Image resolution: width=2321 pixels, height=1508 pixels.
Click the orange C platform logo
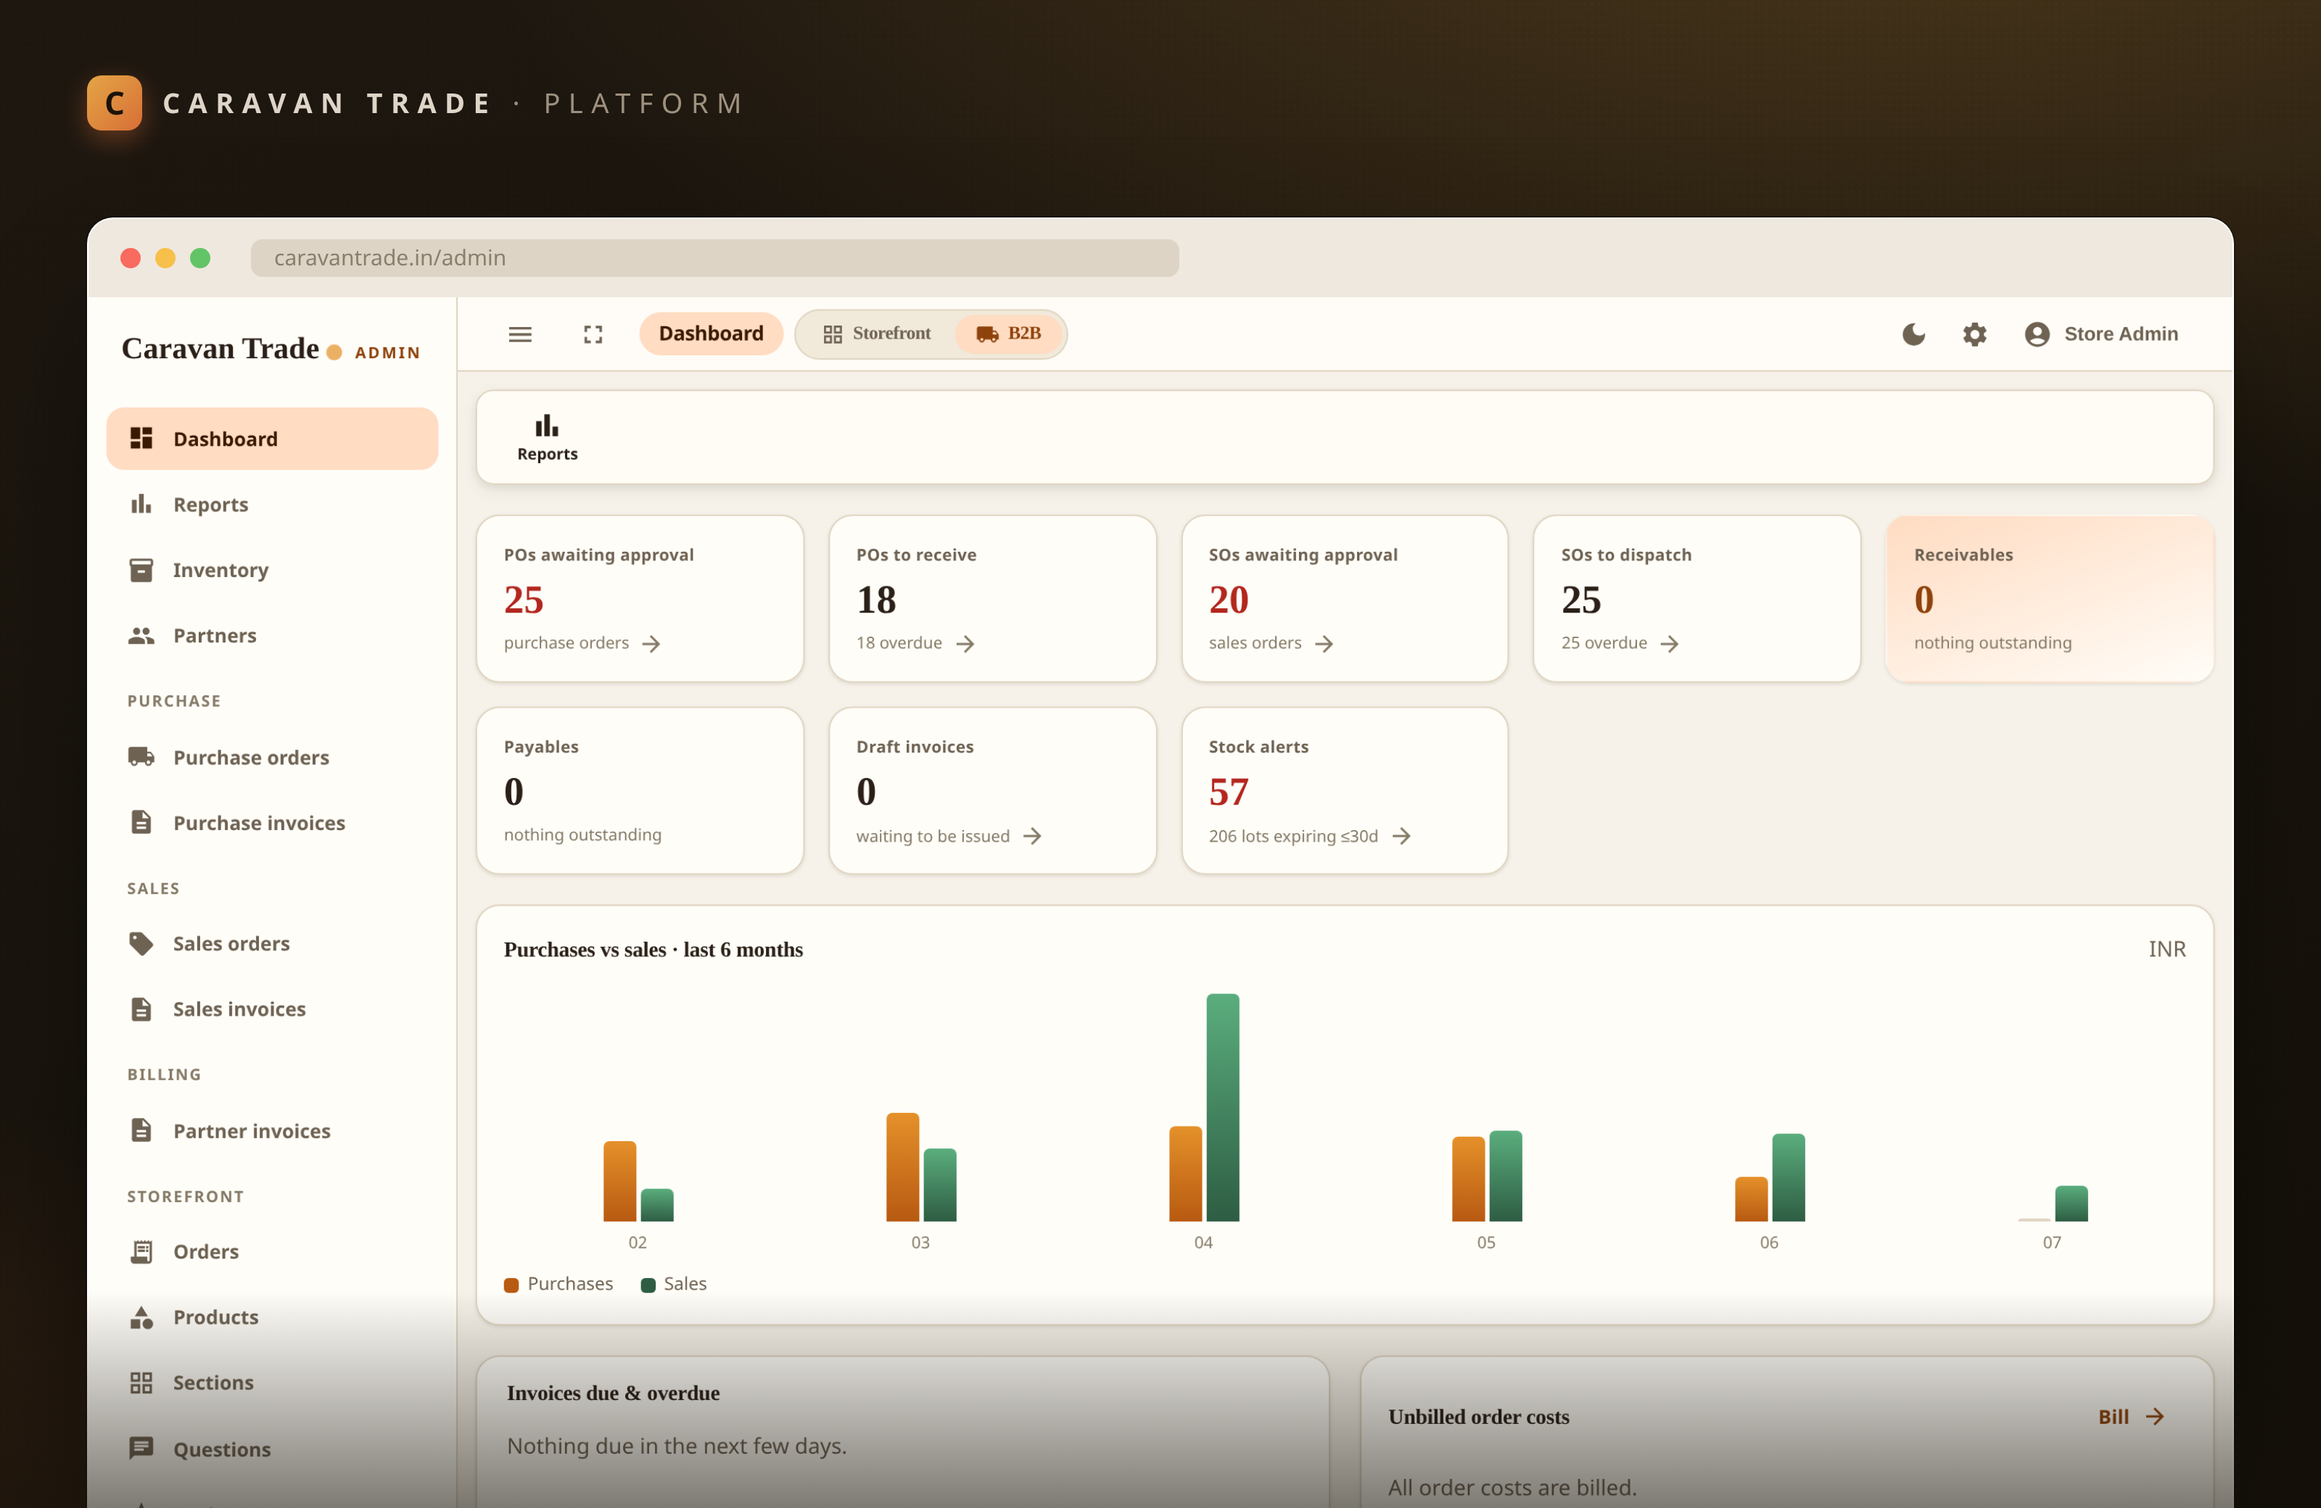114,102
